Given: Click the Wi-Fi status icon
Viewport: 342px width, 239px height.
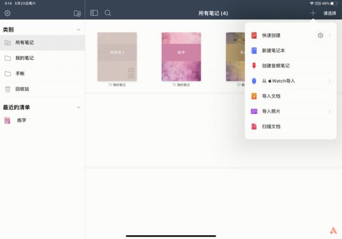Looking at the screenshot, I should 312,3.
